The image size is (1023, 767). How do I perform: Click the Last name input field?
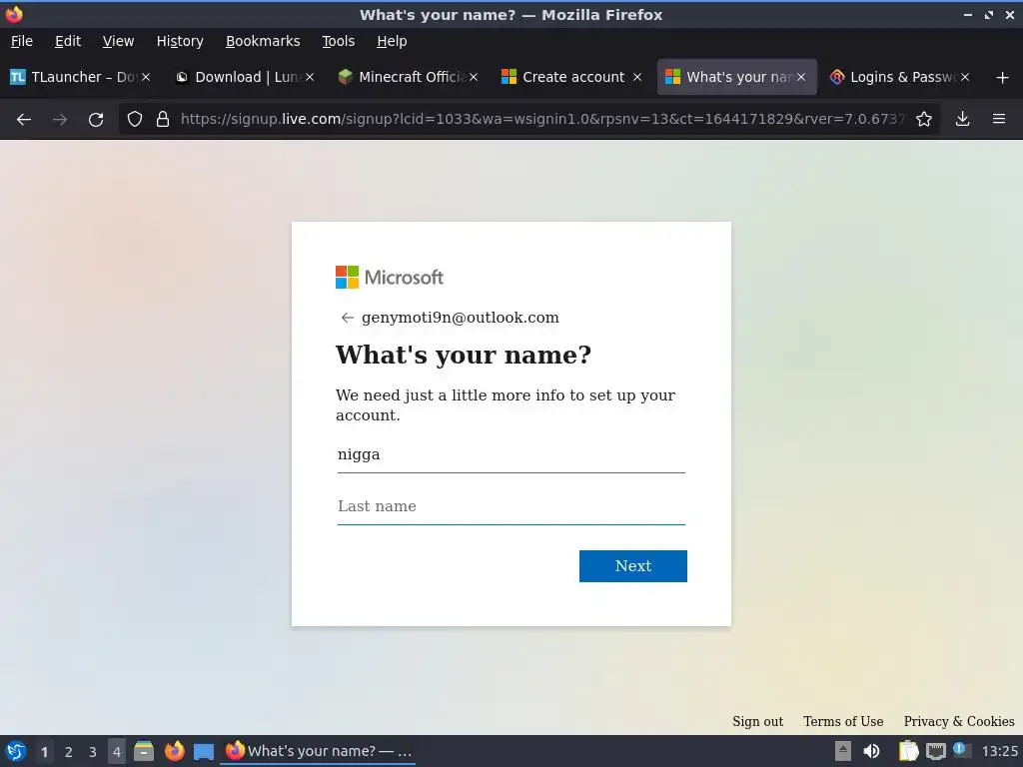pos(511,506)
